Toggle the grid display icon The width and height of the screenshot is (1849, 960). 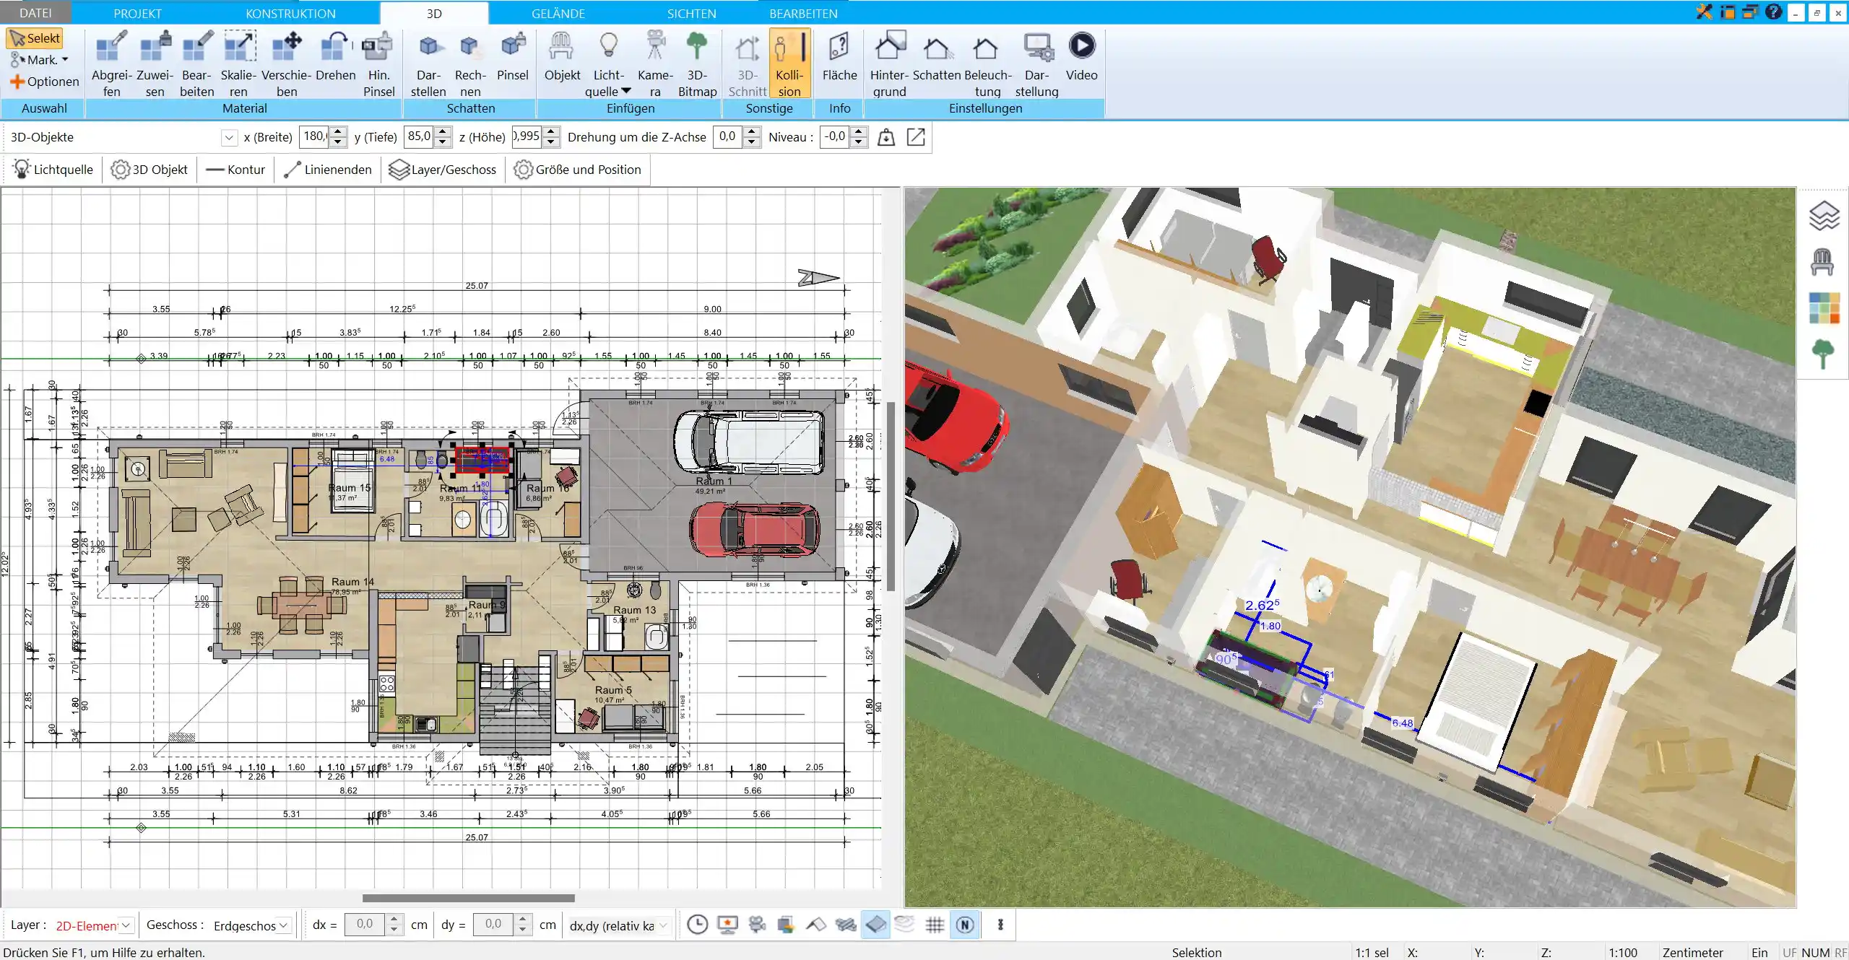[935, 925]
